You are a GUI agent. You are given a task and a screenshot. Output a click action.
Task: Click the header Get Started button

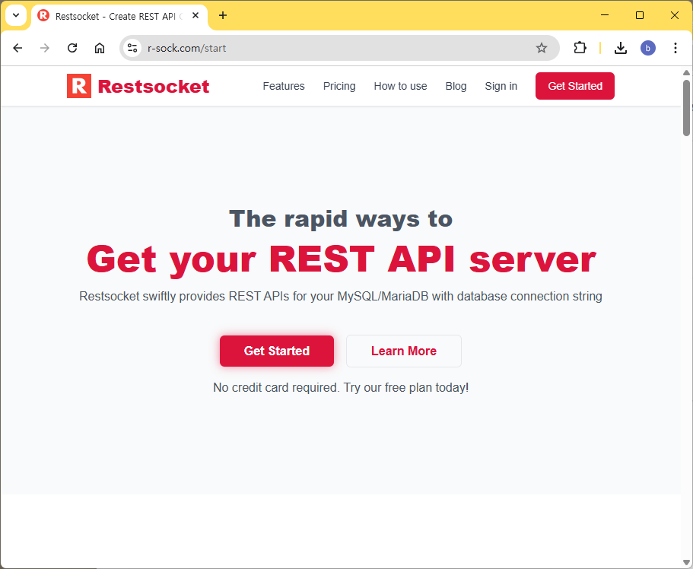point(575,86)
